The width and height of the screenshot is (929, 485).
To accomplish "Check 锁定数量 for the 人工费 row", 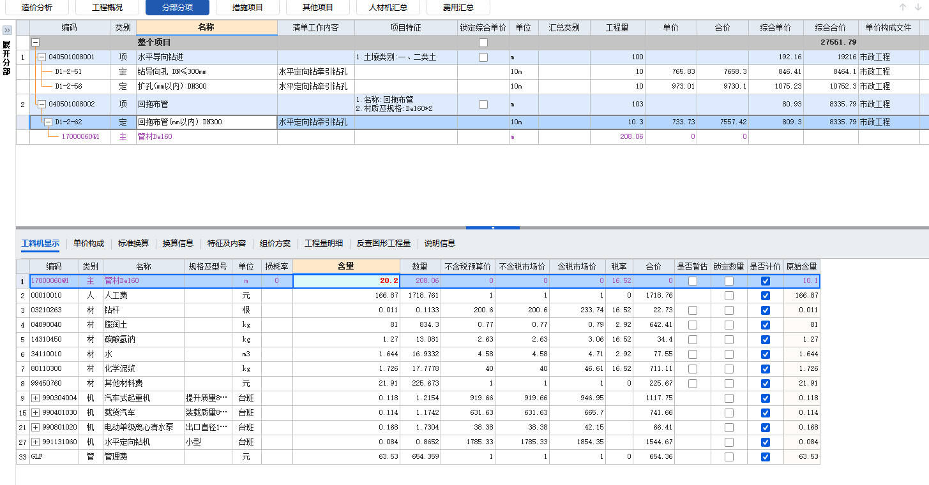I will pos(729,295).
